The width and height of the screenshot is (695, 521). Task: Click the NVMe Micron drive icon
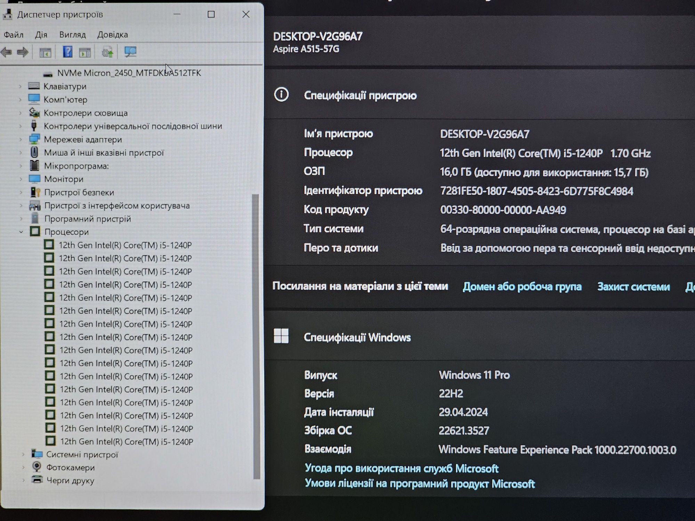pyautogui.click(x=48, y=74)
